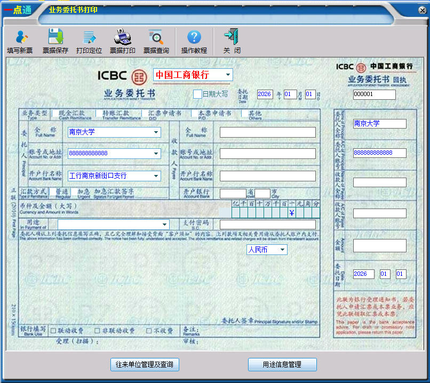Image resolution: width=430 pixels, height=383 pixels.
Task: Click the 用途信息管理 button
Action: click(282, 365)
